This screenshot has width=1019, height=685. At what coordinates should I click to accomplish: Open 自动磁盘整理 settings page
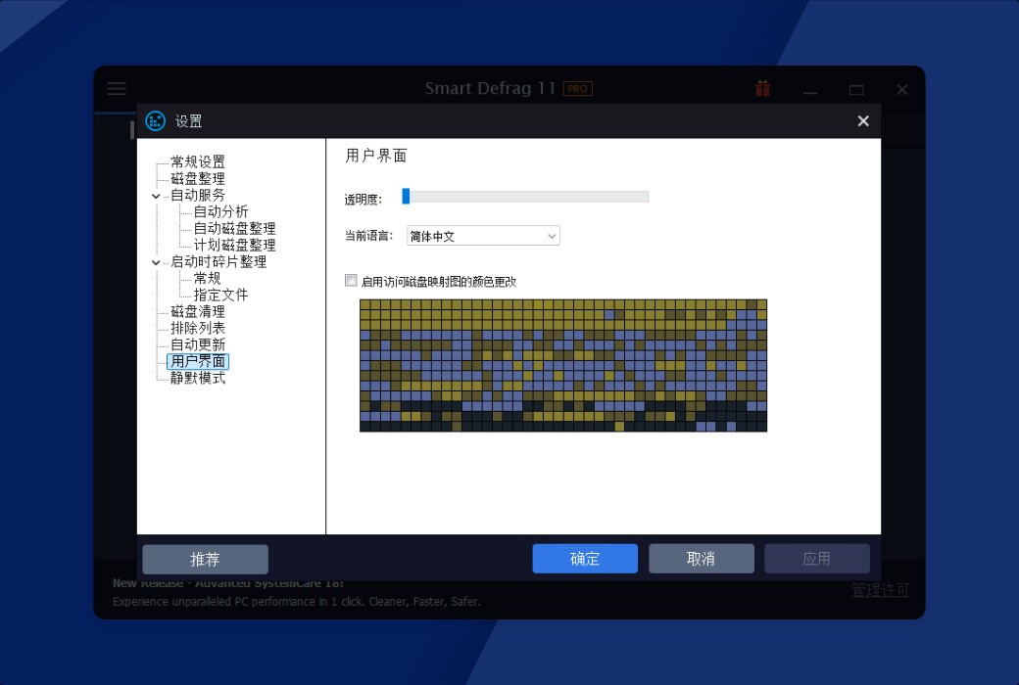234,229
